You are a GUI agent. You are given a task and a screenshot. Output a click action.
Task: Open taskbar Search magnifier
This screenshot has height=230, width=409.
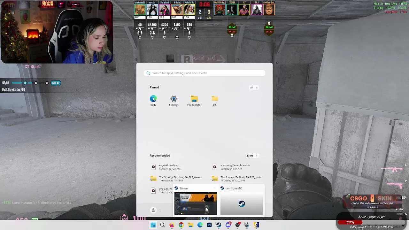pos(162,225)
